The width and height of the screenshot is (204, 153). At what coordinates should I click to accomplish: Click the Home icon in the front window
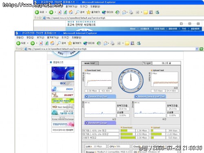coord(52,43)
